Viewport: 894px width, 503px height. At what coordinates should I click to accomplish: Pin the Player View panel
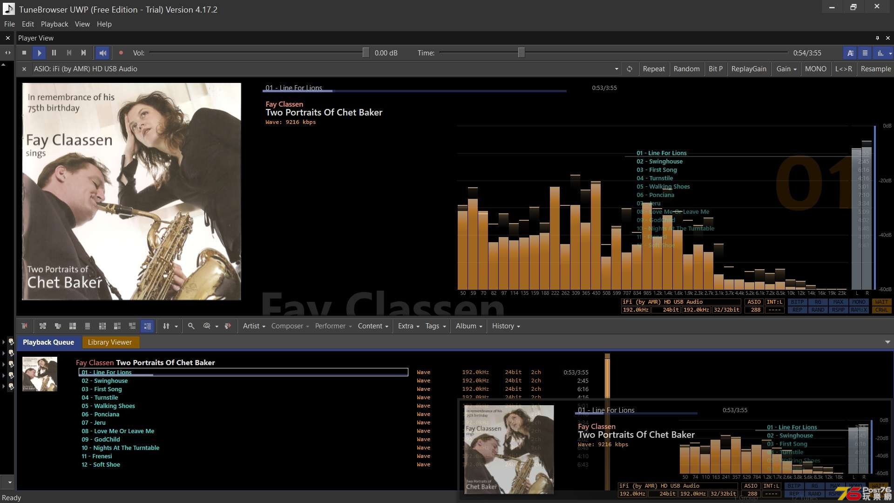pyautogui.click(x=877, y=38)
